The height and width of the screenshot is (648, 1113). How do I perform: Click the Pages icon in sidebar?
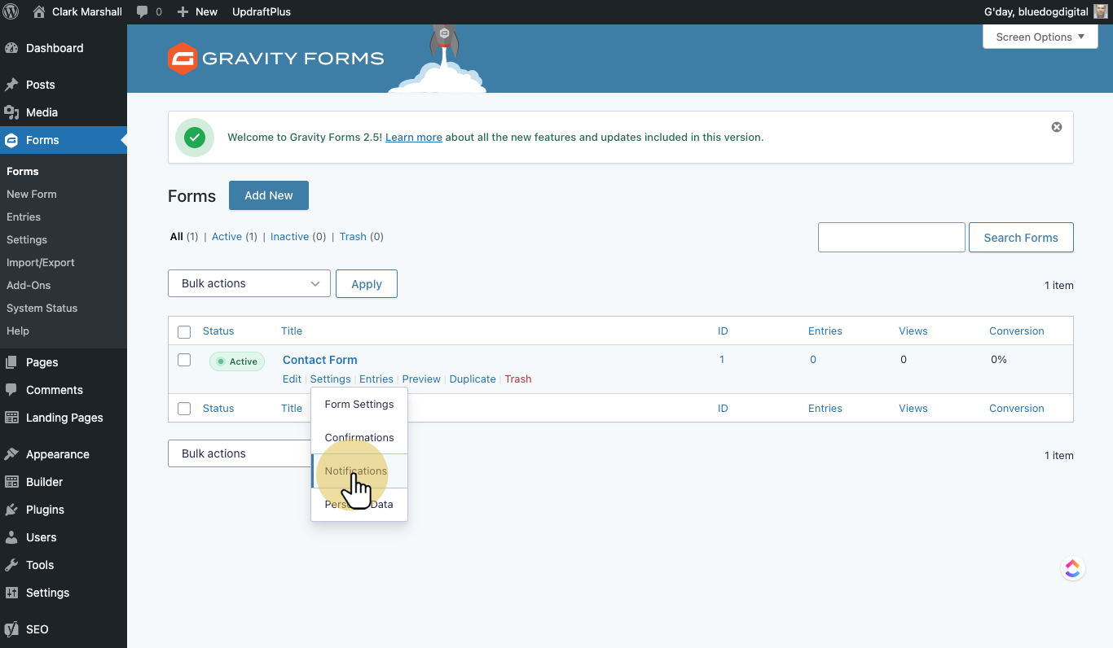point(11,362)
